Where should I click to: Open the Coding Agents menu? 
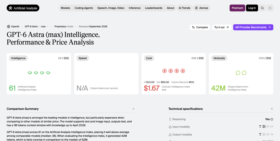(84, 8)
